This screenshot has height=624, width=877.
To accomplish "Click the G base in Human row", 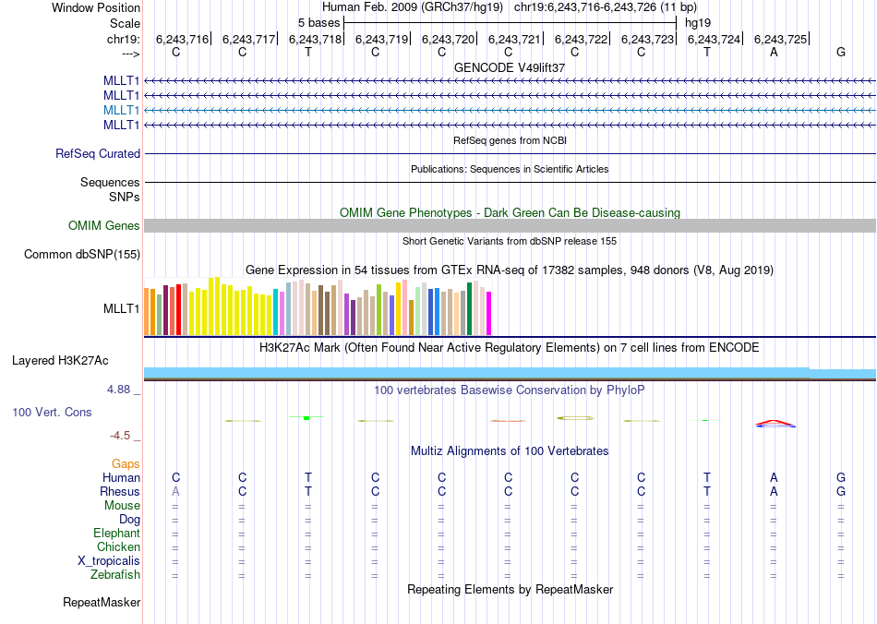I will [x=841, y=477].
